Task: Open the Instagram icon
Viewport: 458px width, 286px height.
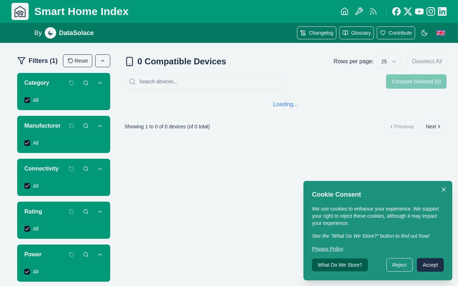Action: [431, 11]
